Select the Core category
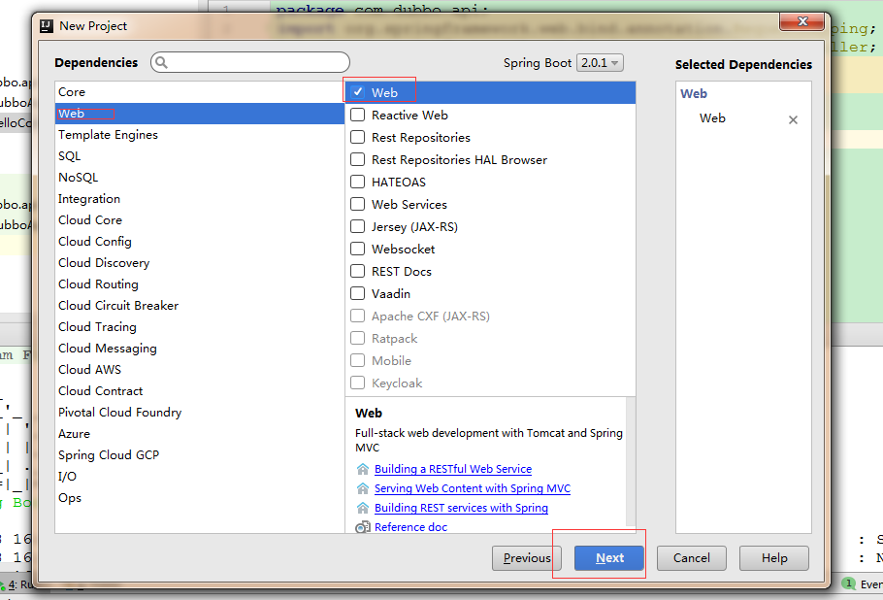This screenshot has width=883, height=600. [199, 92]
